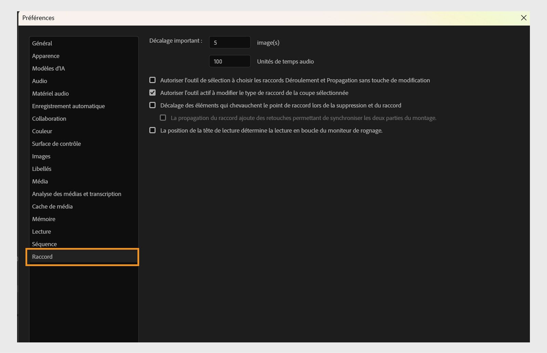Open the Audio preferences page
Screen dimensions: 547x353
39,81
